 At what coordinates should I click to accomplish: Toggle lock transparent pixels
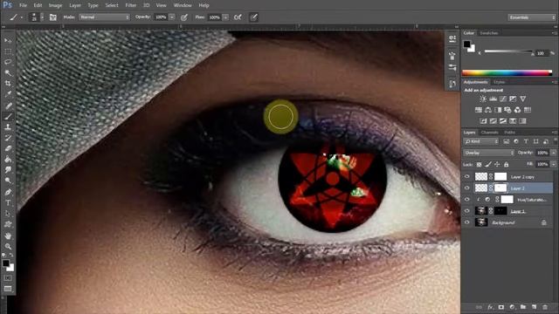point(480,165)
